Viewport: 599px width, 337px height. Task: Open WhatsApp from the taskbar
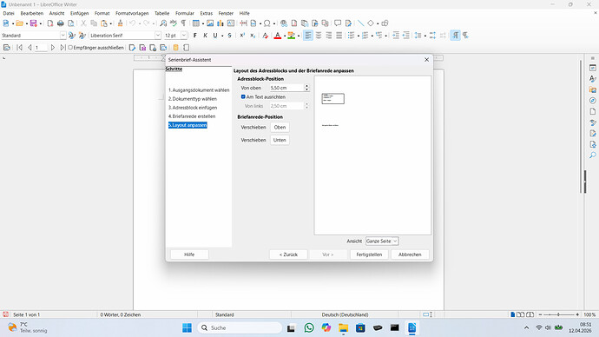click(x=309, y=327)
